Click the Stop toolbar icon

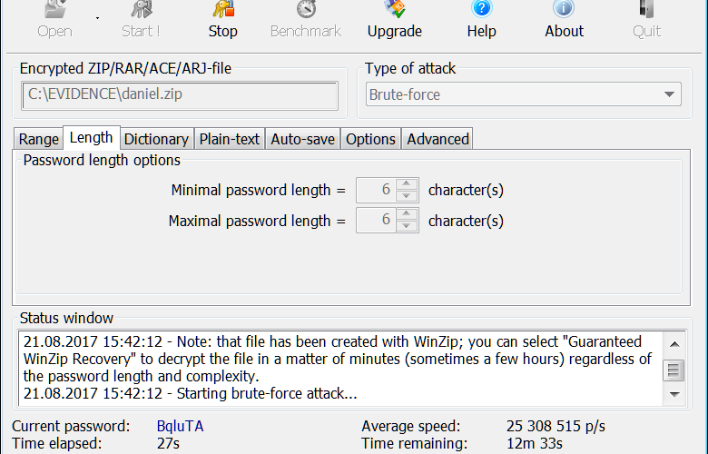point(223,9)
